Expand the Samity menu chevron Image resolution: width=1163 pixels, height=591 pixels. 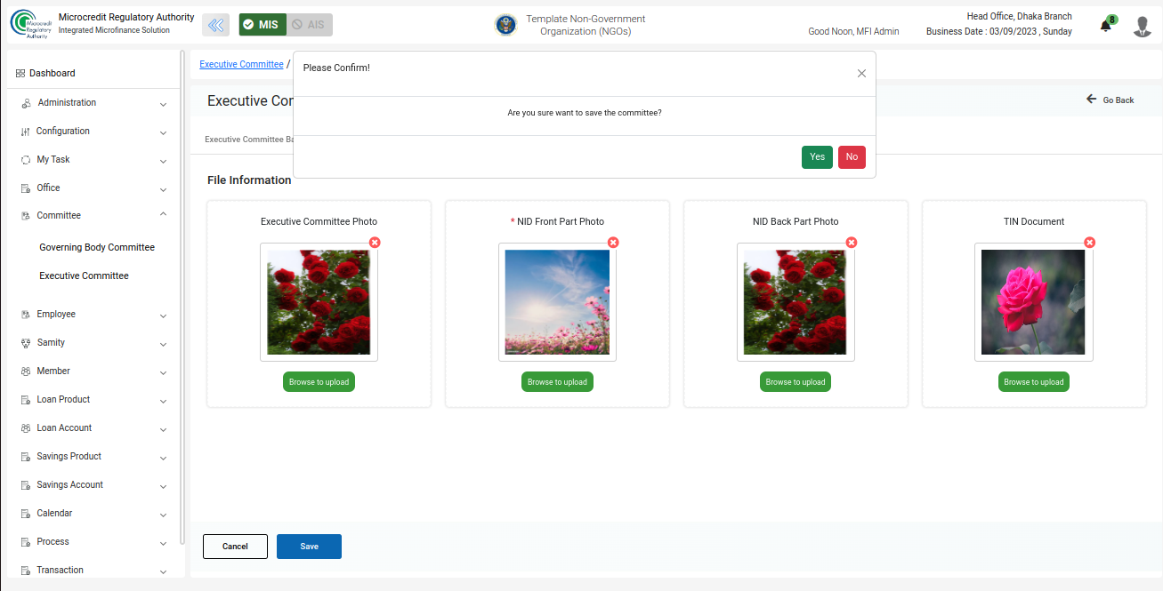(163, 344)
